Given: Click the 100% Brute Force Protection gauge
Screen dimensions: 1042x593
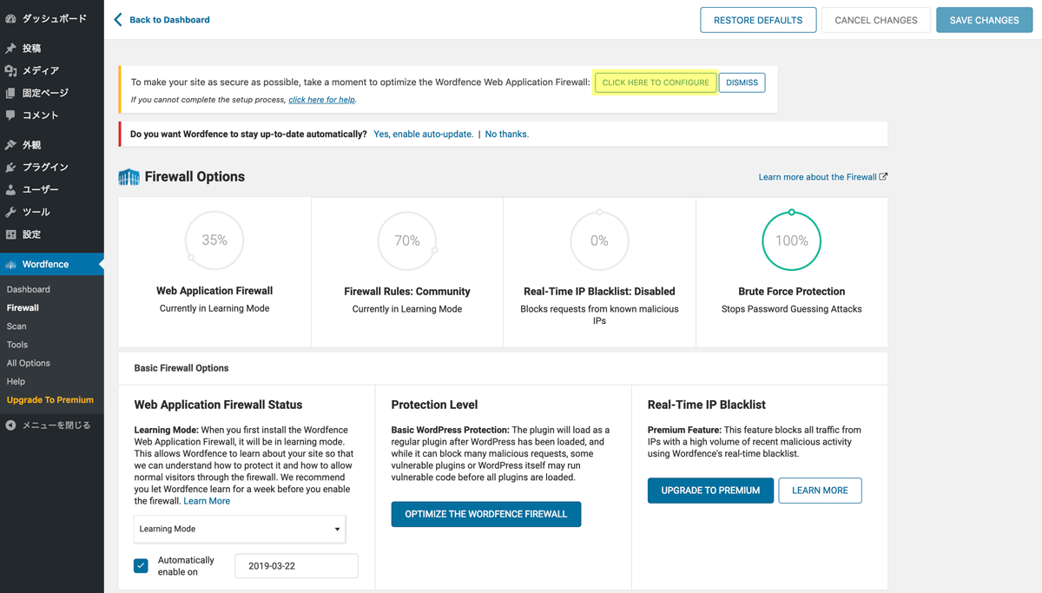Looking at the screenshot, I should pos(792,240).
